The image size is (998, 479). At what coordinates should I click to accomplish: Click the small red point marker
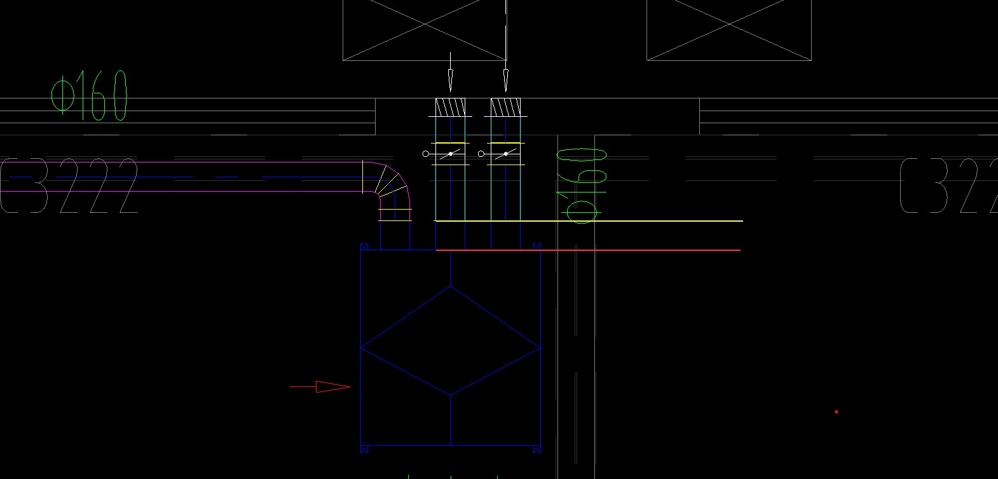tap(837, 412)
